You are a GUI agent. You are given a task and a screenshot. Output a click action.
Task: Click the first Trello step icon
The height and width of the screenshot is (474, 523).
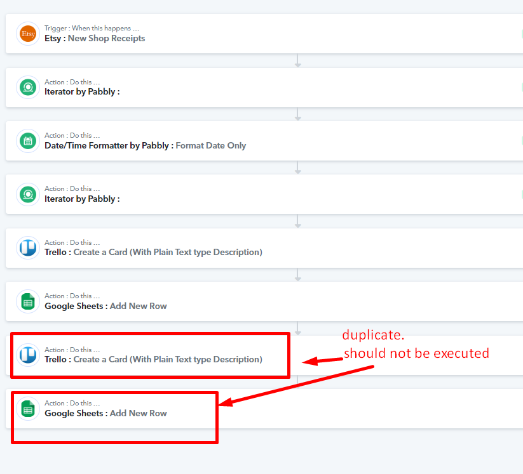(x=28, y=248)
